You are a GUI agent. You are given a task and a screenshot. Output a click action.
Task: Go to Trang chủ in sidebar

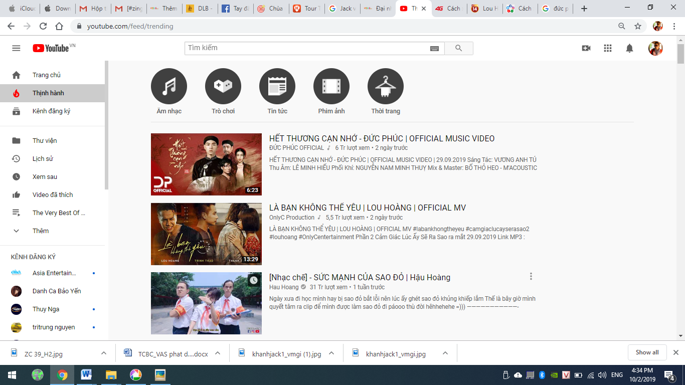47,75
